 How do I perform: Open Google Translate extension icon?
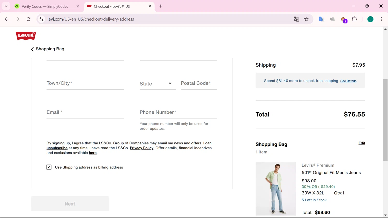point(321,19)
